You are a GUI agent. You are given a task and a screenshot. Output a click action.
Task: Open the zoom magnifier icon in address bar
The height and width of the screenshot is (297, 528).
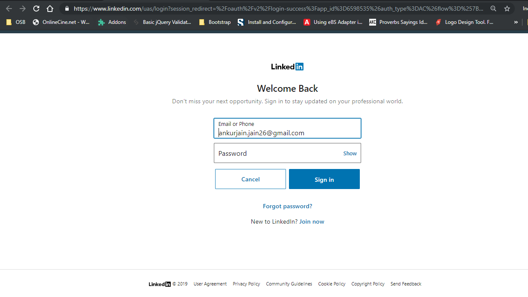tap(493, 9)
